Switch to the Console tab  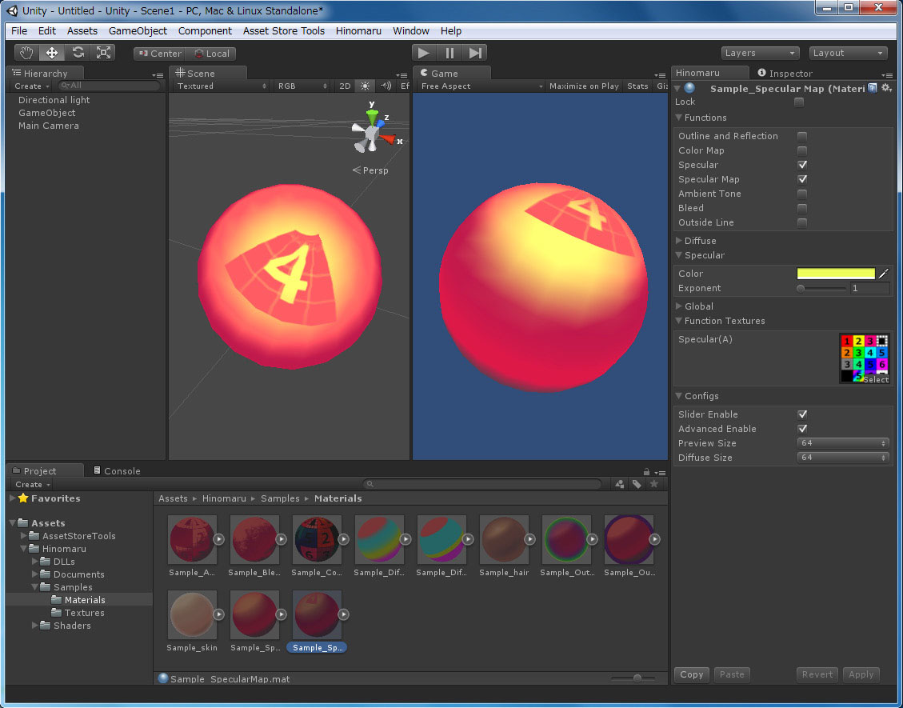pyautogui.click(x=117, y=471)
